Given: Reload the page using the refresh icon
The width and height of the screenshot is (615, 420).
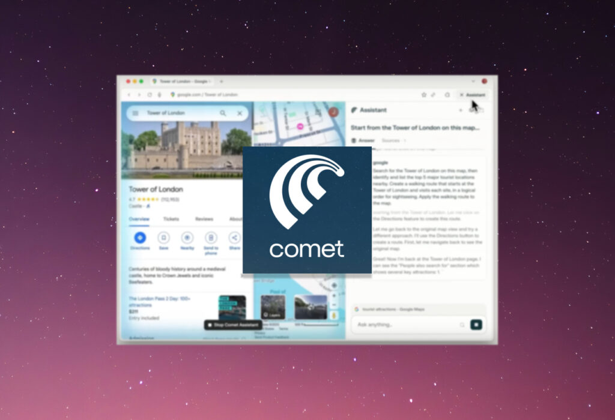Looking at the screenshot, I should click(x=150, y=95).
